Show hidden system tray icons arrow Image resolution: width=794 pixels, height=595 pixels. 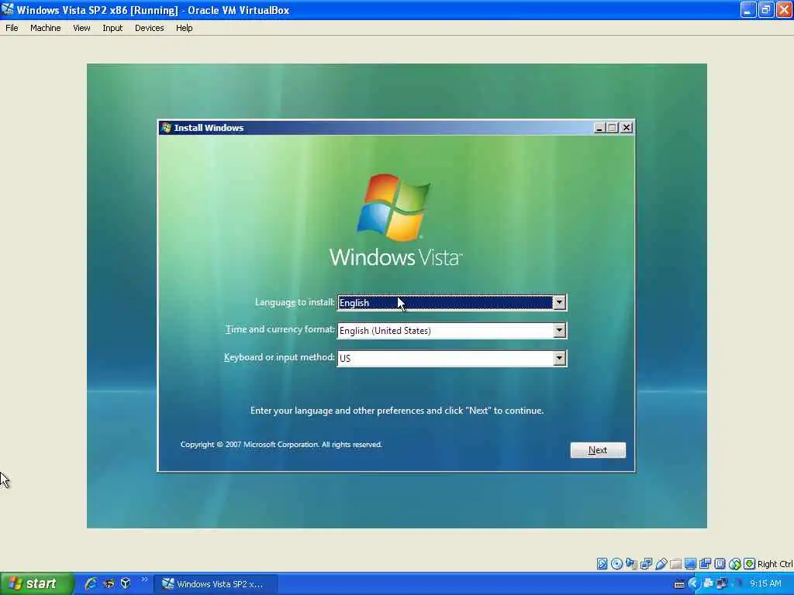(693, 584)
